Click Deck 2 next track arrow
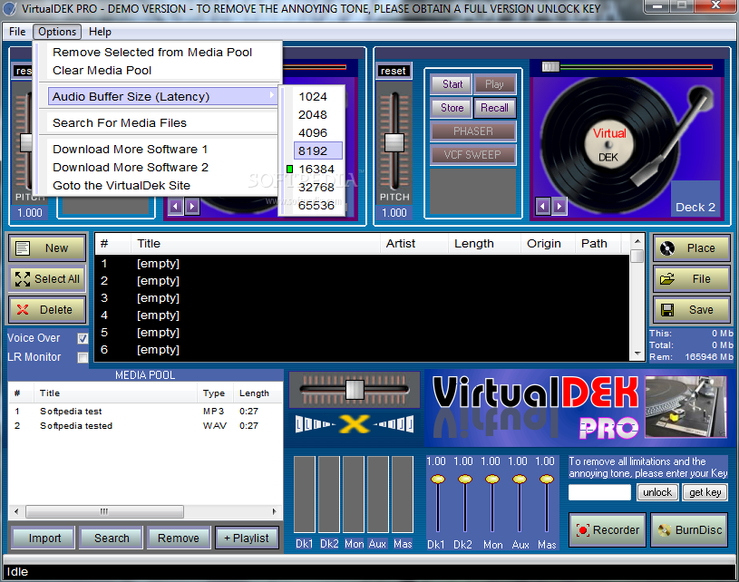Screen dimensions: 739x582 click(559, 207)
